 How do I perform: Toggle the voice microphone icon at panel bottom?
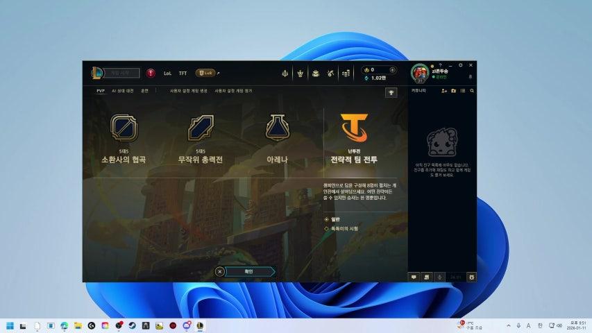click(x=439, y=277)
